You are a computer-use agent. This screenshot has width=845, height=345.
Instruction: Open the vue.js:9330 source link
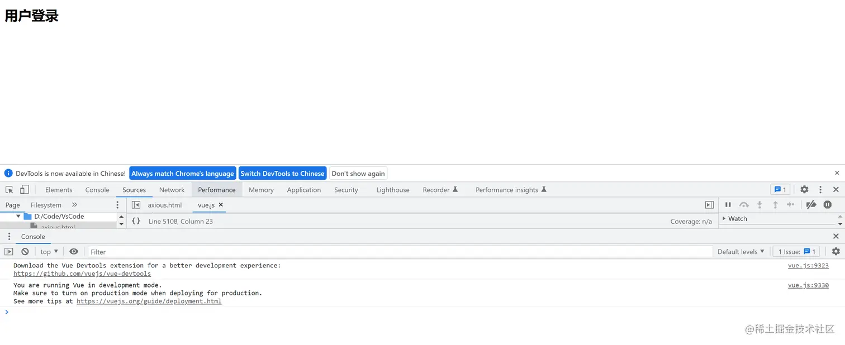(808, 285)
